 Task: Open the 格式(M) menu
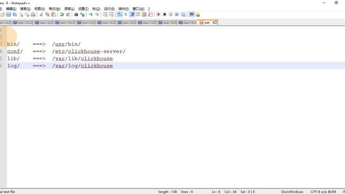[x=54, y=9]
